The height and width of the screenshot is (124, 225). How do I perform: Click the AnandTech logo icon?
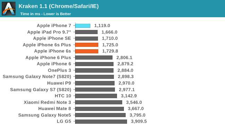tap(9, 9)
